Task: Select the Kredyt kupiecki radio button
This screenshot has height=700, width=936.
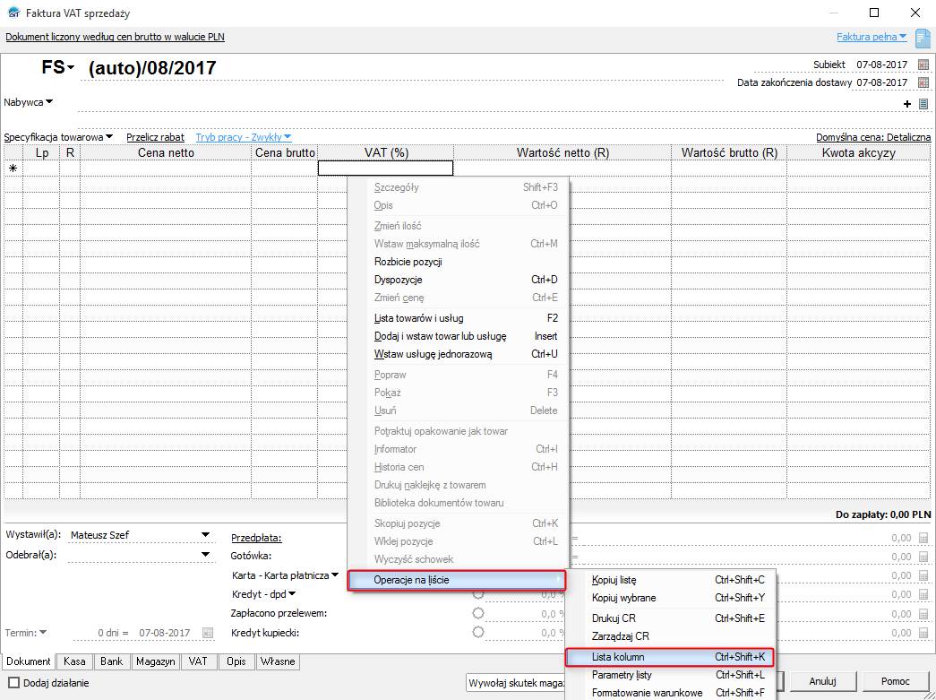Action: tap(478, 633)
